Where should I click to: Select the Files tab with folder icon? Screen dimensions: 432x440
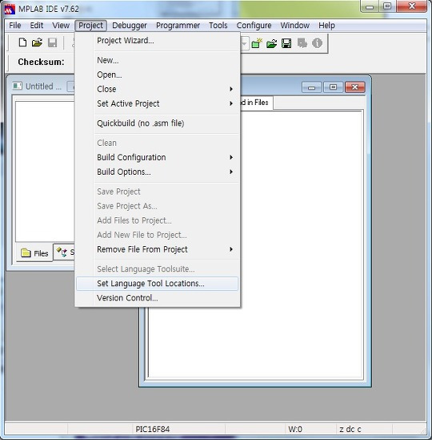pos(34,253)
